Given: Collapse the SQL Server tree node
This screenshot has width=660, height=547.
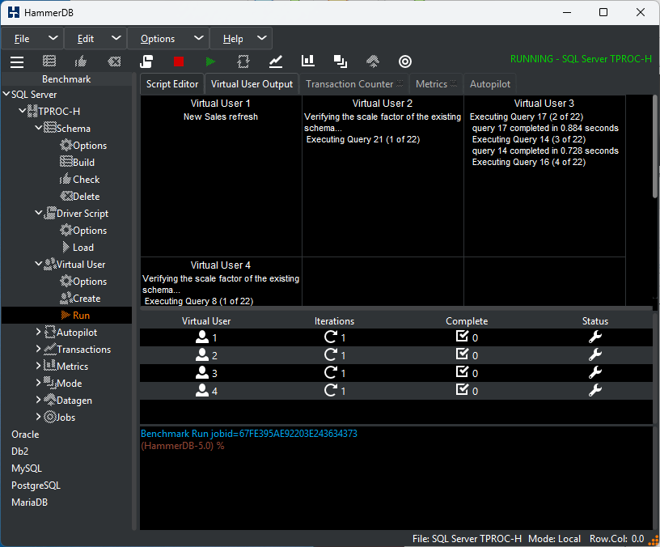Looking at the screenshot, I should [x=6, y=94].
